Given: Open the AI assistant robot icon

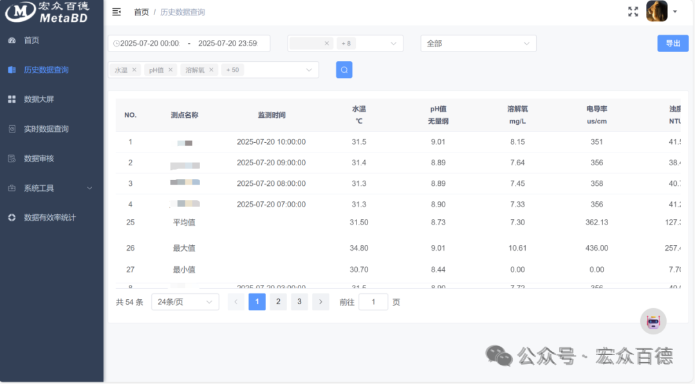Looking at the screenshot, I should coord(653,321).
